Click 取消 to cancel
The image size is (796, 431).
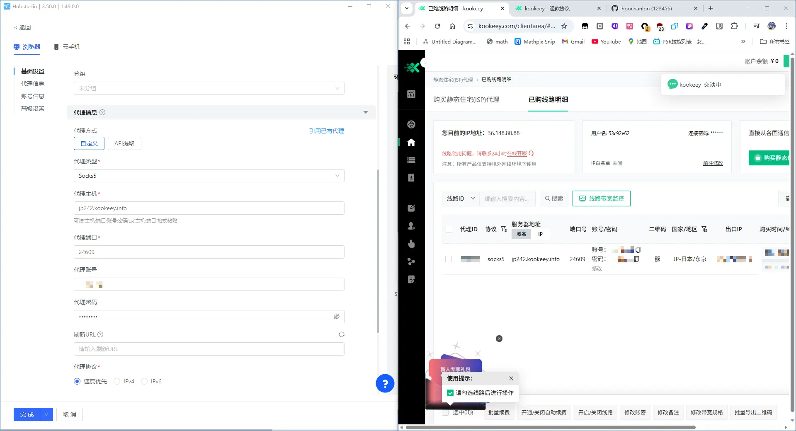tap(70, 414)
